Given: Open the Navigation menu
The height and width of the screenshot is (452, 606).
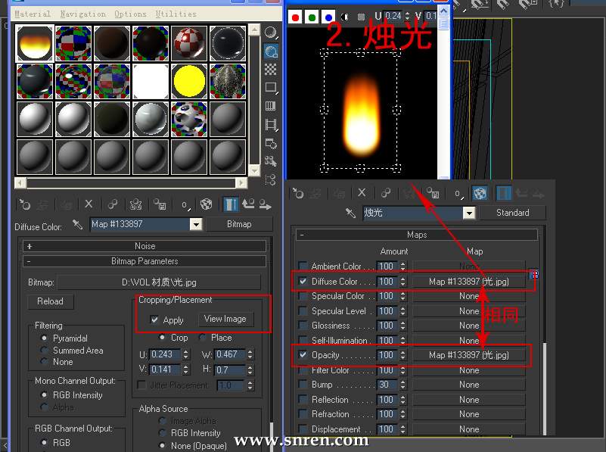Looking at the screenshot, I should pos(82,14).
